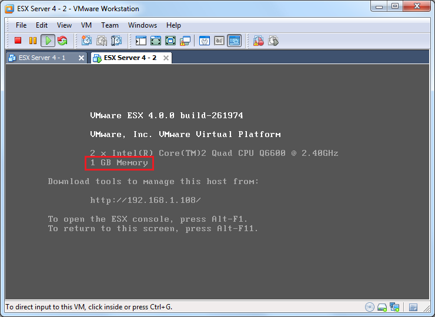Viewport: 435px width, 317px height.
Task: Close the ESX Server 4 - 2 tab
Action: click(x=166, y=58)
